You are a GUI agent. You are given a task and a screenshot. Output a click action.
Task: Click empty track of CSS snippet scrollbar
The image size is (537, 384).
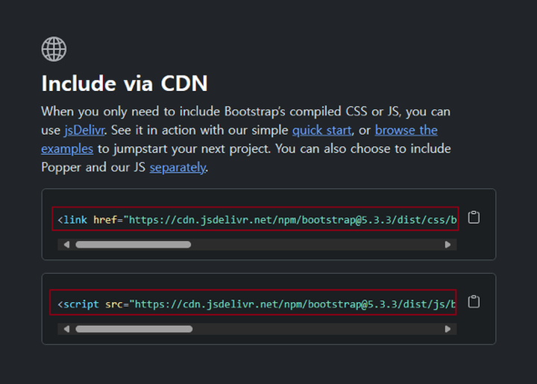pos(313,245)
